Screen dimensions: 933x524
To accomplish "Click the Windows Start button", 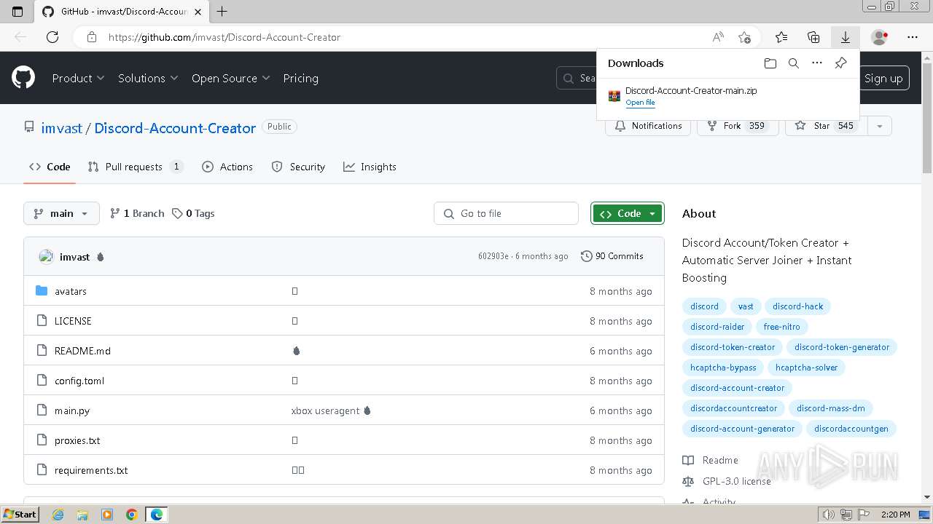I will click(x=20, y=515).
